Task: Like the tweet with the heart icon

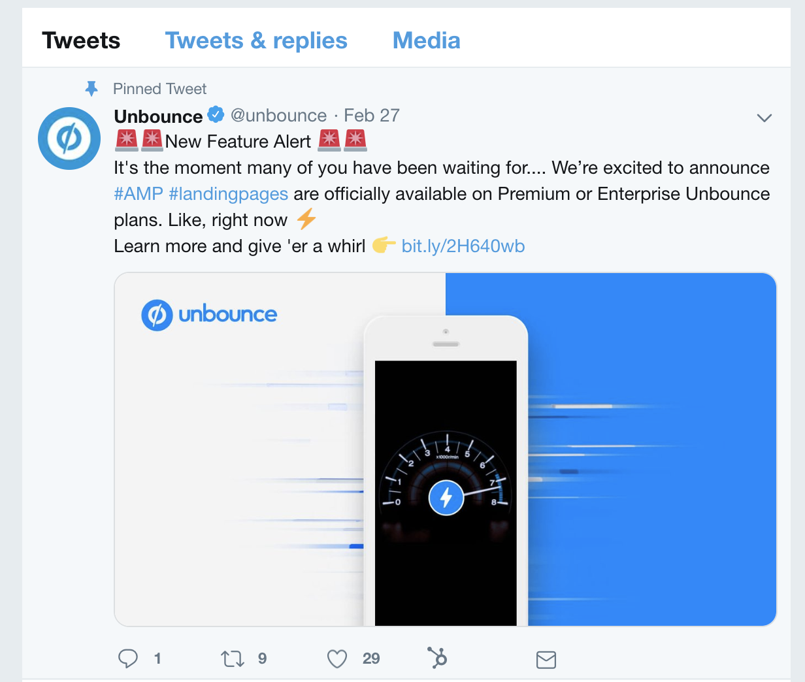Action: [x=337, y=659]
